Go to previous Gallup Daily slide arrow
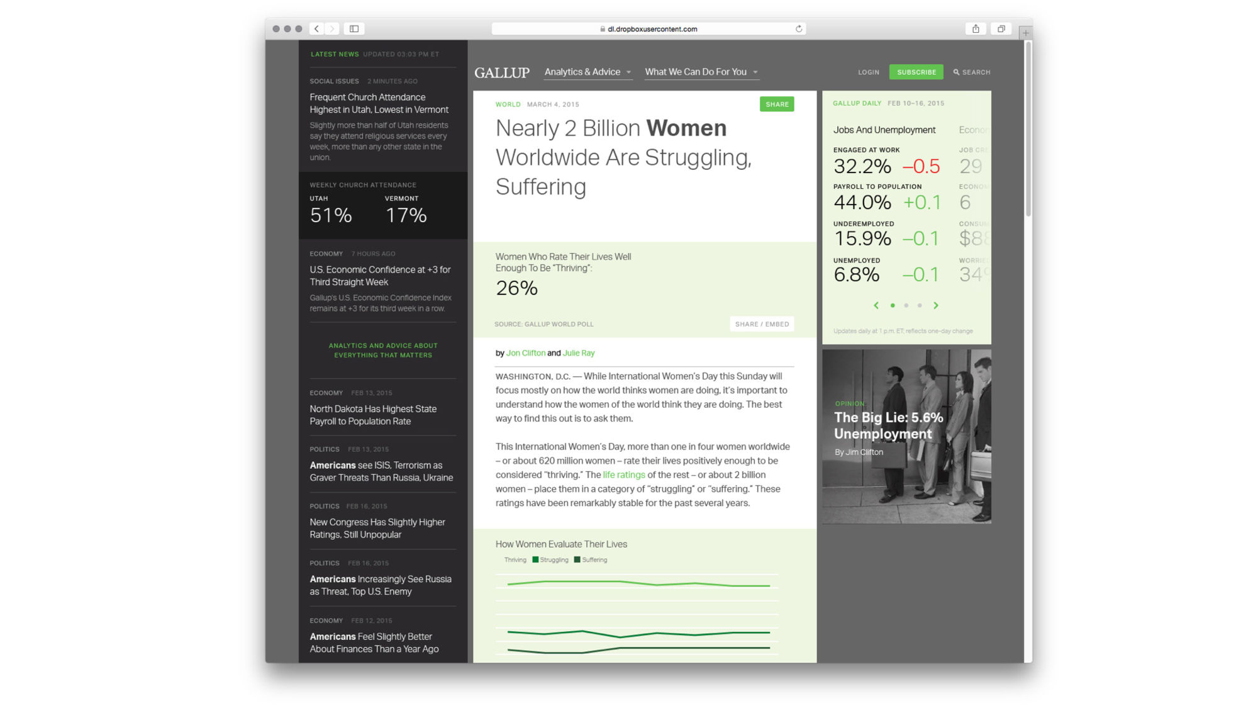Image resolution: width=1258 pixels, height=708 pixels. coord(876,305)
